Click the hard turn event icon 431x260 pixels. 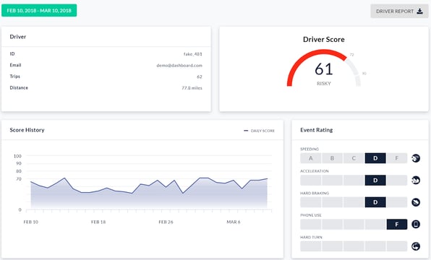click(x=416, y=246)
